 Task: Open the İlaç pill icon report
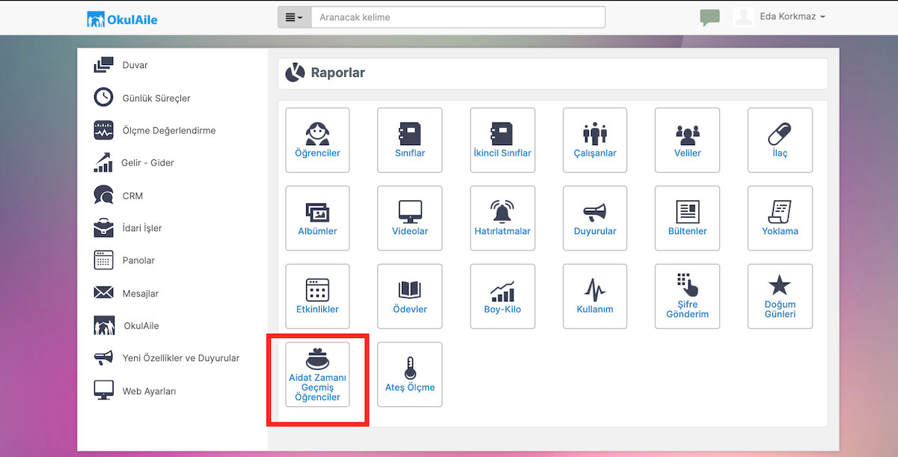(780, 140)
